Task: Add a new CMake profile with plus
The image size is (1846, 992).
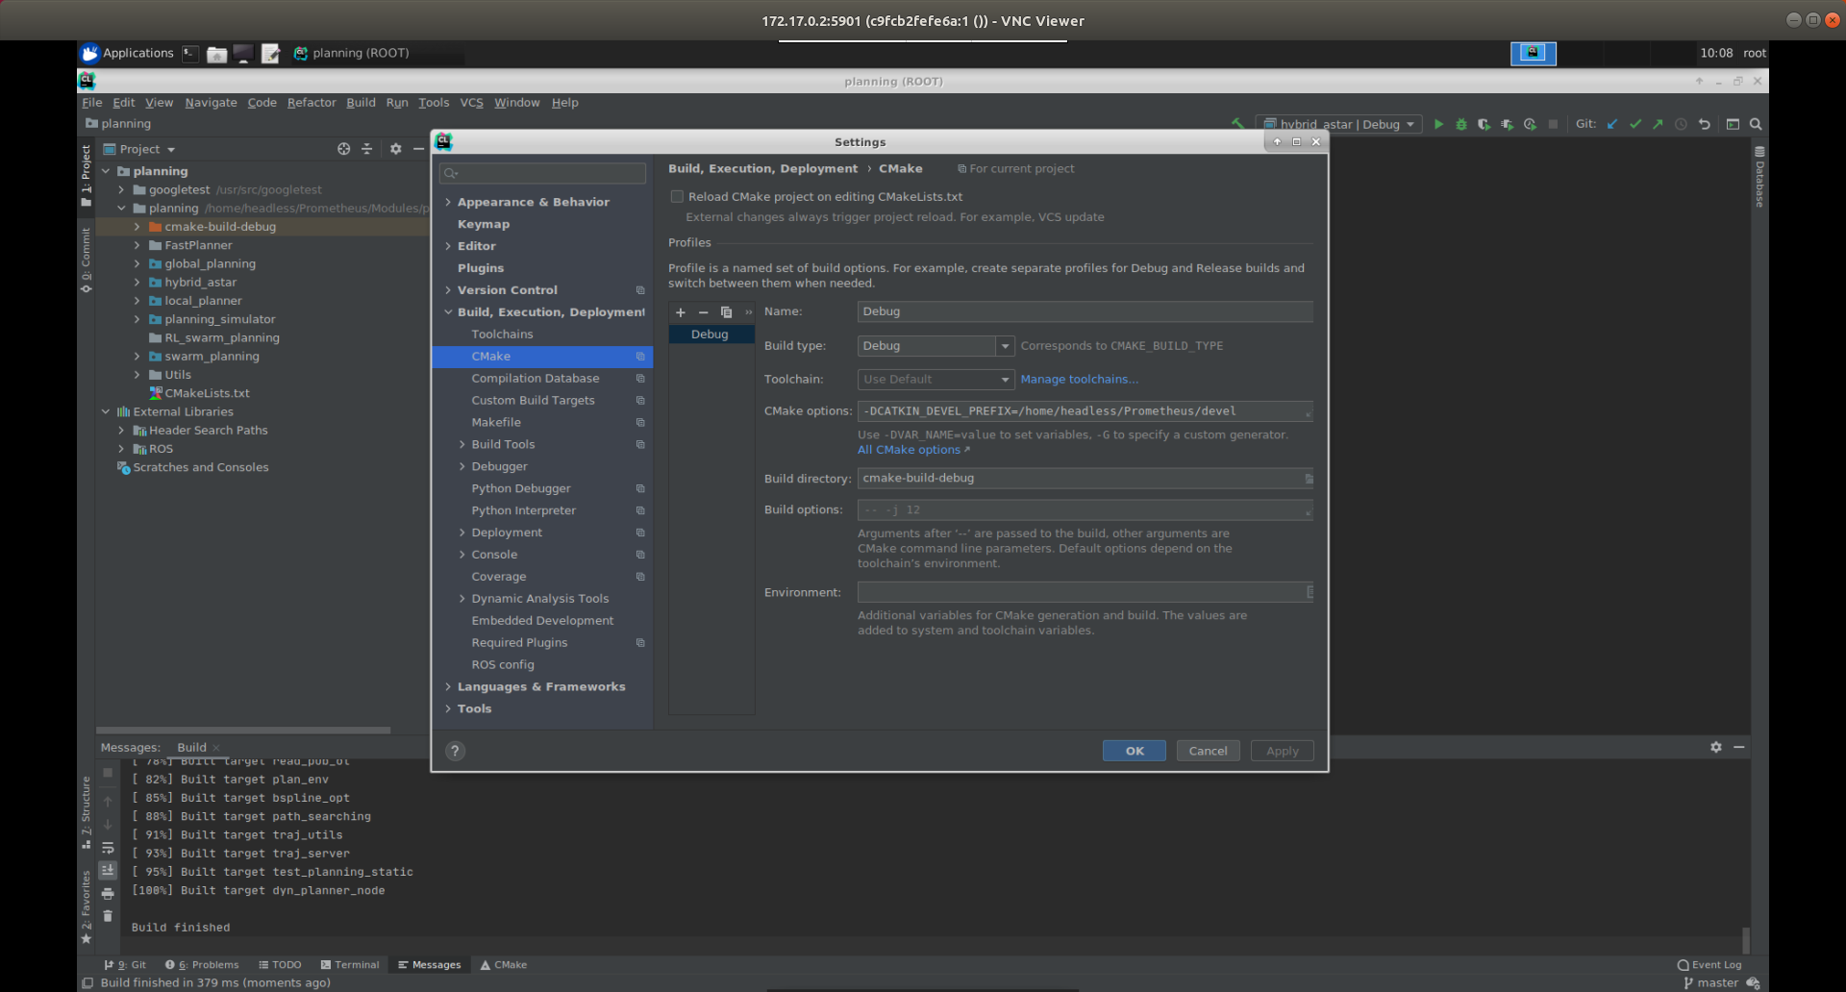Action: tap(681, 312)
